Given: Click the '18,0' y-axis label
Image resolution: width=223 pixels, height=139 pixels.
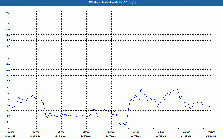Looking at the screenshot, I should point(8,23).
